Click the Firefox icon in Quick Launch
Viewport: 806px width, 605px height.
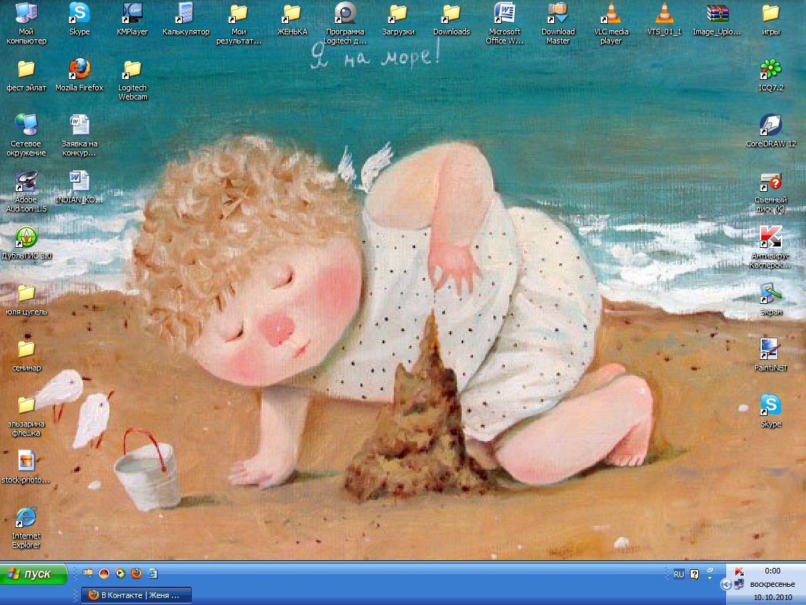point(136,573)
